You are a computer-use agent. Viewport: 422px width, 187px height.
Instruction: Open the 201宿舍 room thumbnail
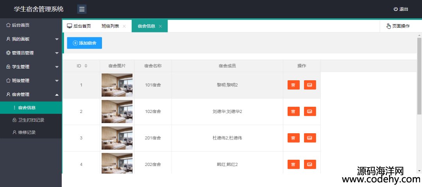(x=117, y=138)
